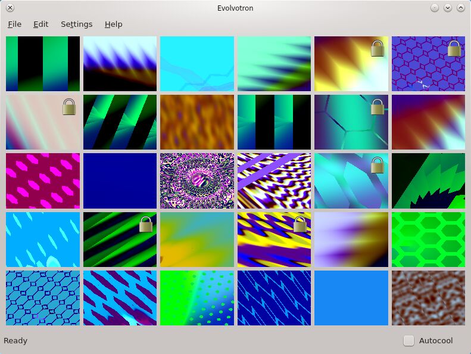
Task: Click padlock icon on purple hexagon pattern image
Action: (454, 49)
